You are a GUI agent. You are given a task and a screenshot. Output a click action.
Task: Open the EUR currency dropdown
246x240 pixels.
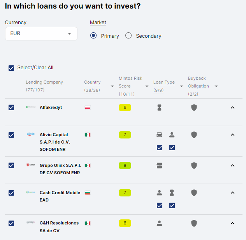(41, 33)
